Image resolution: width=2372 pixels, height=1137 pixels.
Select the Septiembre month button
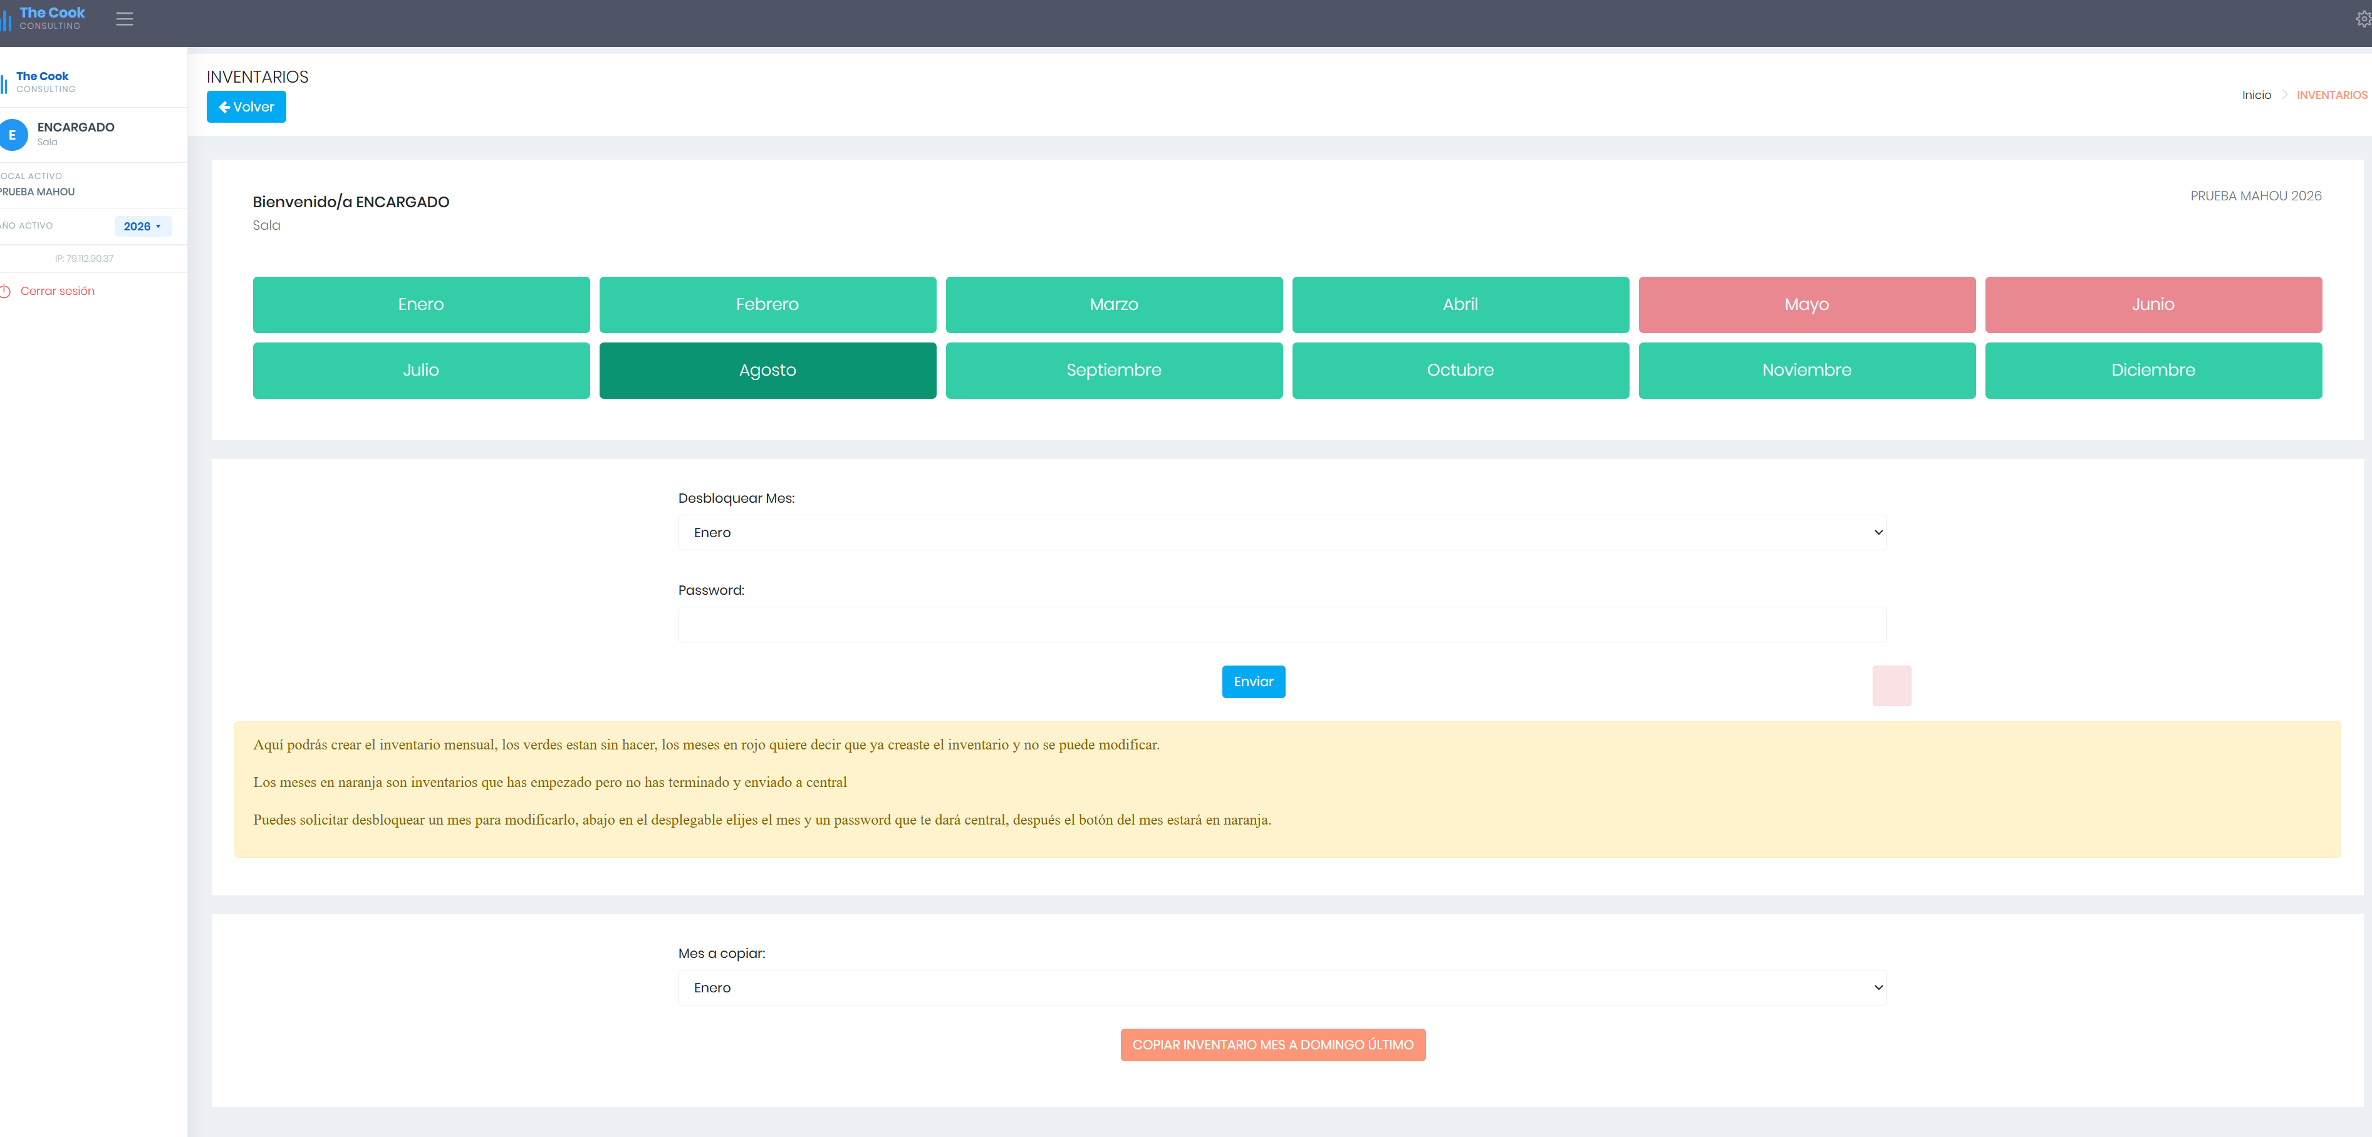tap(1113, 370)
